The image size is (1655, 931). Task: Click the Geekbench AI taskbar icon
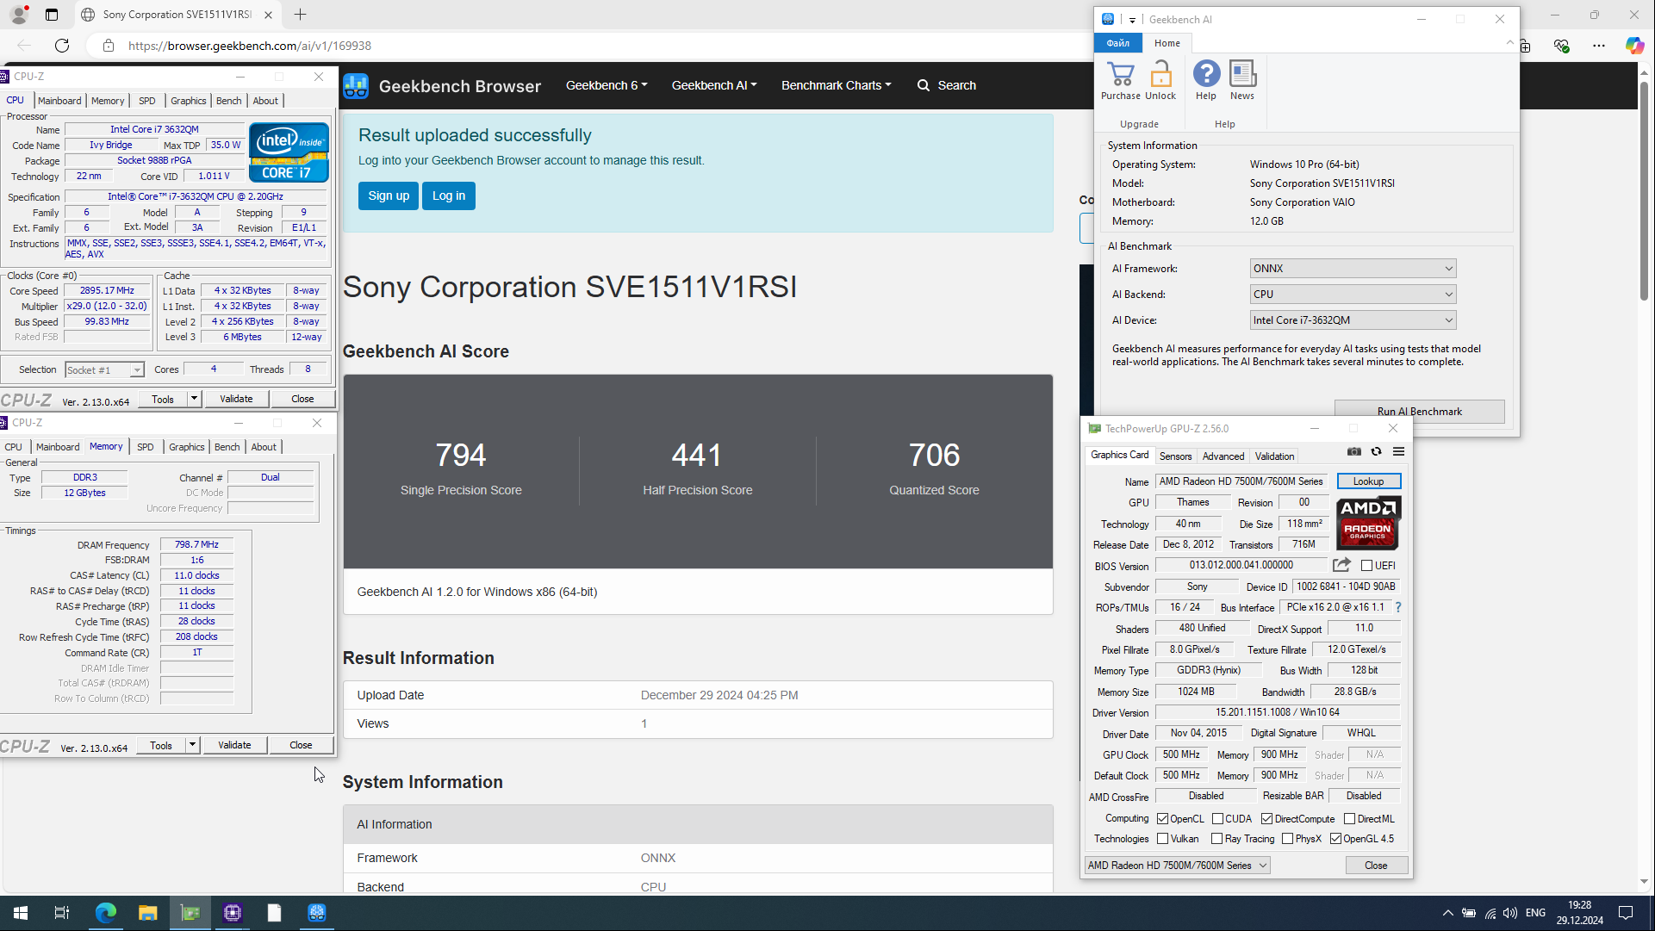[317, 913]
